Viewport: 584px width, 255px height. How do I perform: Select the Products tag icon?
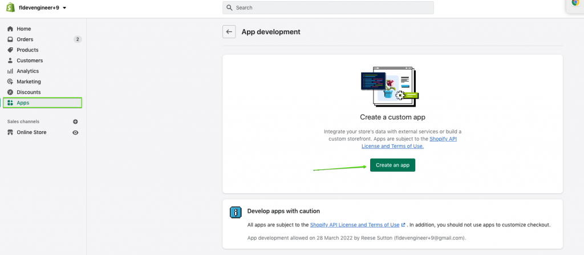coord(10,50)
